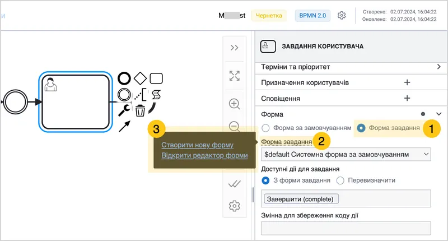Click the panel resize handle grip
The width and height of the screenshot is (448, 241).
coord(253,194)
